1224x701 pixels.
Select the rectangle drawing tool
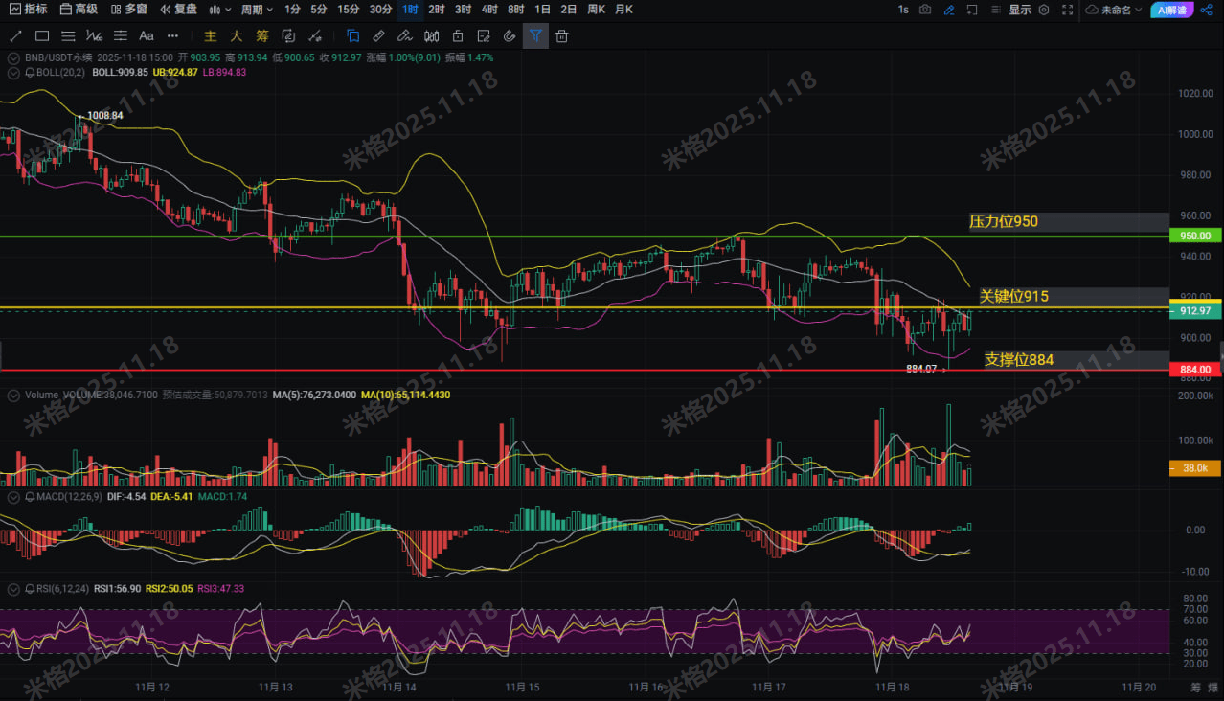pos(42,36)
